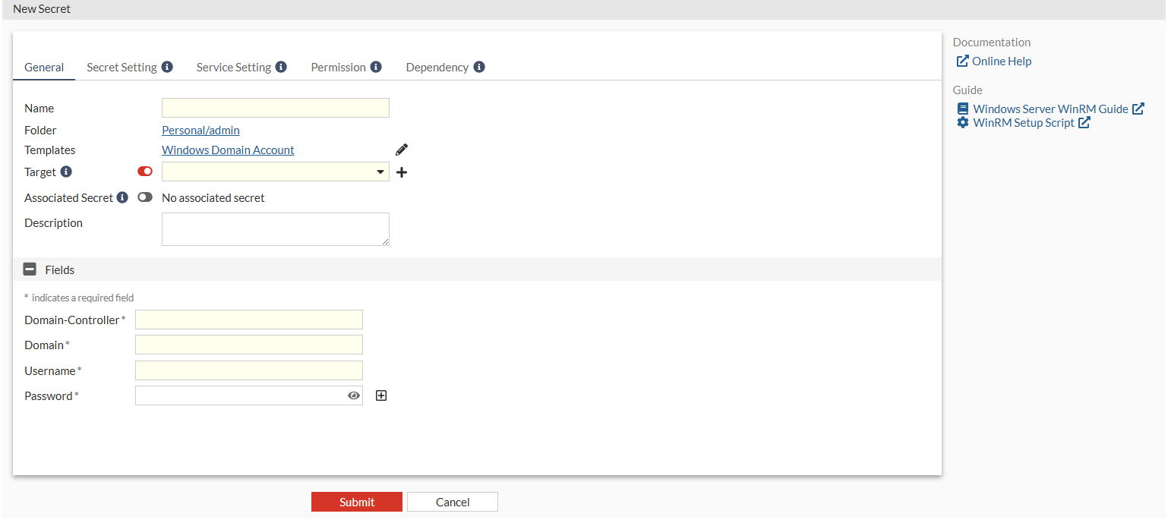Image resolution: width=1171 pixels, height=523 pixels.
Task: Focus the Domain-Controller input field
Action: point(249,320)
